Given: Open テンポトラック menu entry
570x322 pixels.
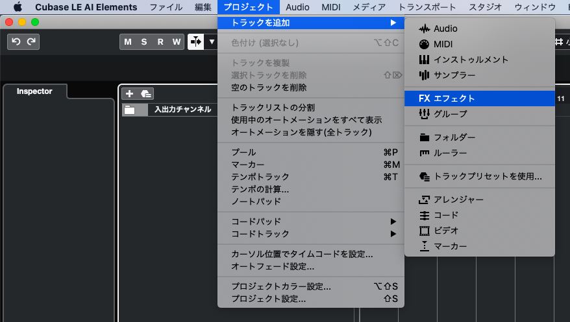Looking at the screenshot, I should (x=311, y=177).
